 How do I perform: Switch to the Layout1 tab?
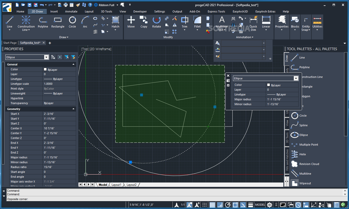point(116,185)
